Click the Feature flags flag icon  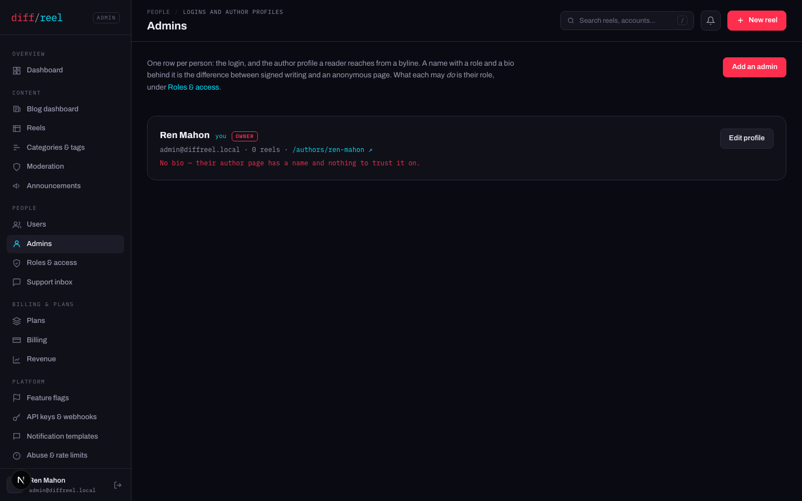pyautogui.click(x=17, y=398)
